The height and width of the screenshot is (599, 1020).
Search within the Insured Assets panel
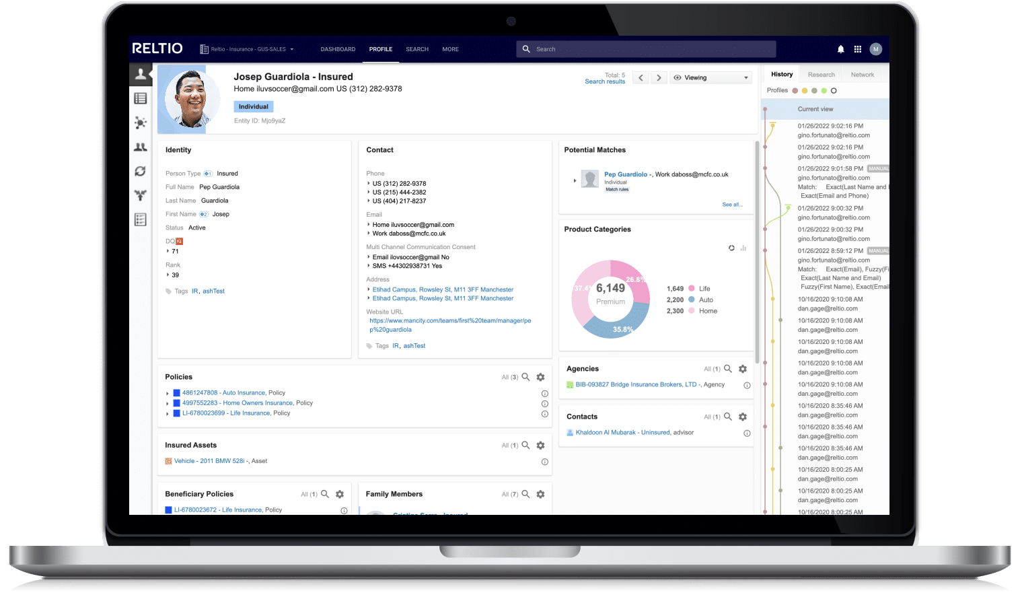click(x=525, y=445)
